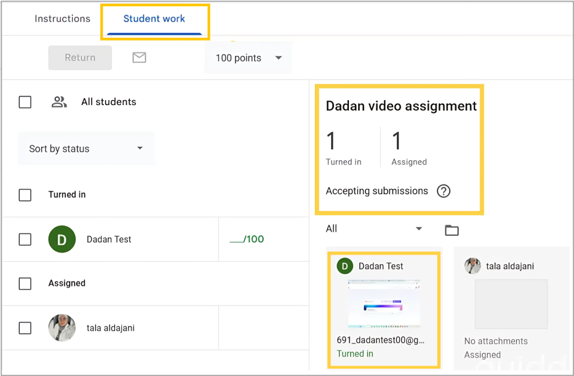Select the checkbox next to Dadan Test

[x=25, y=239]
